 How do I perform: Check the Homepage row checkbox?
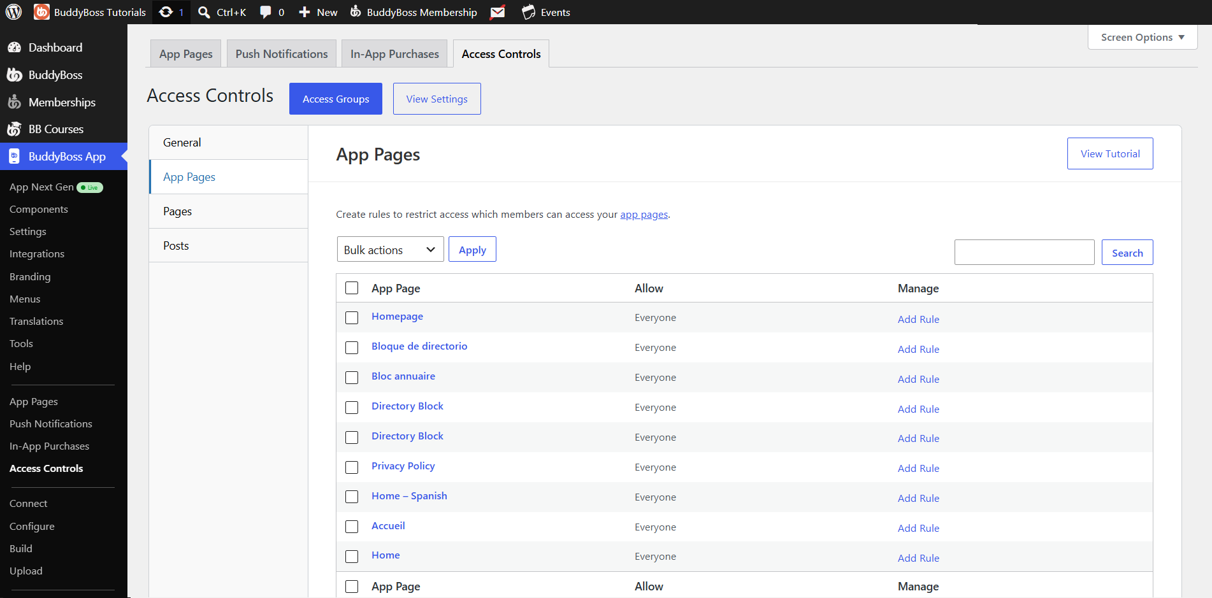point(352,318)
